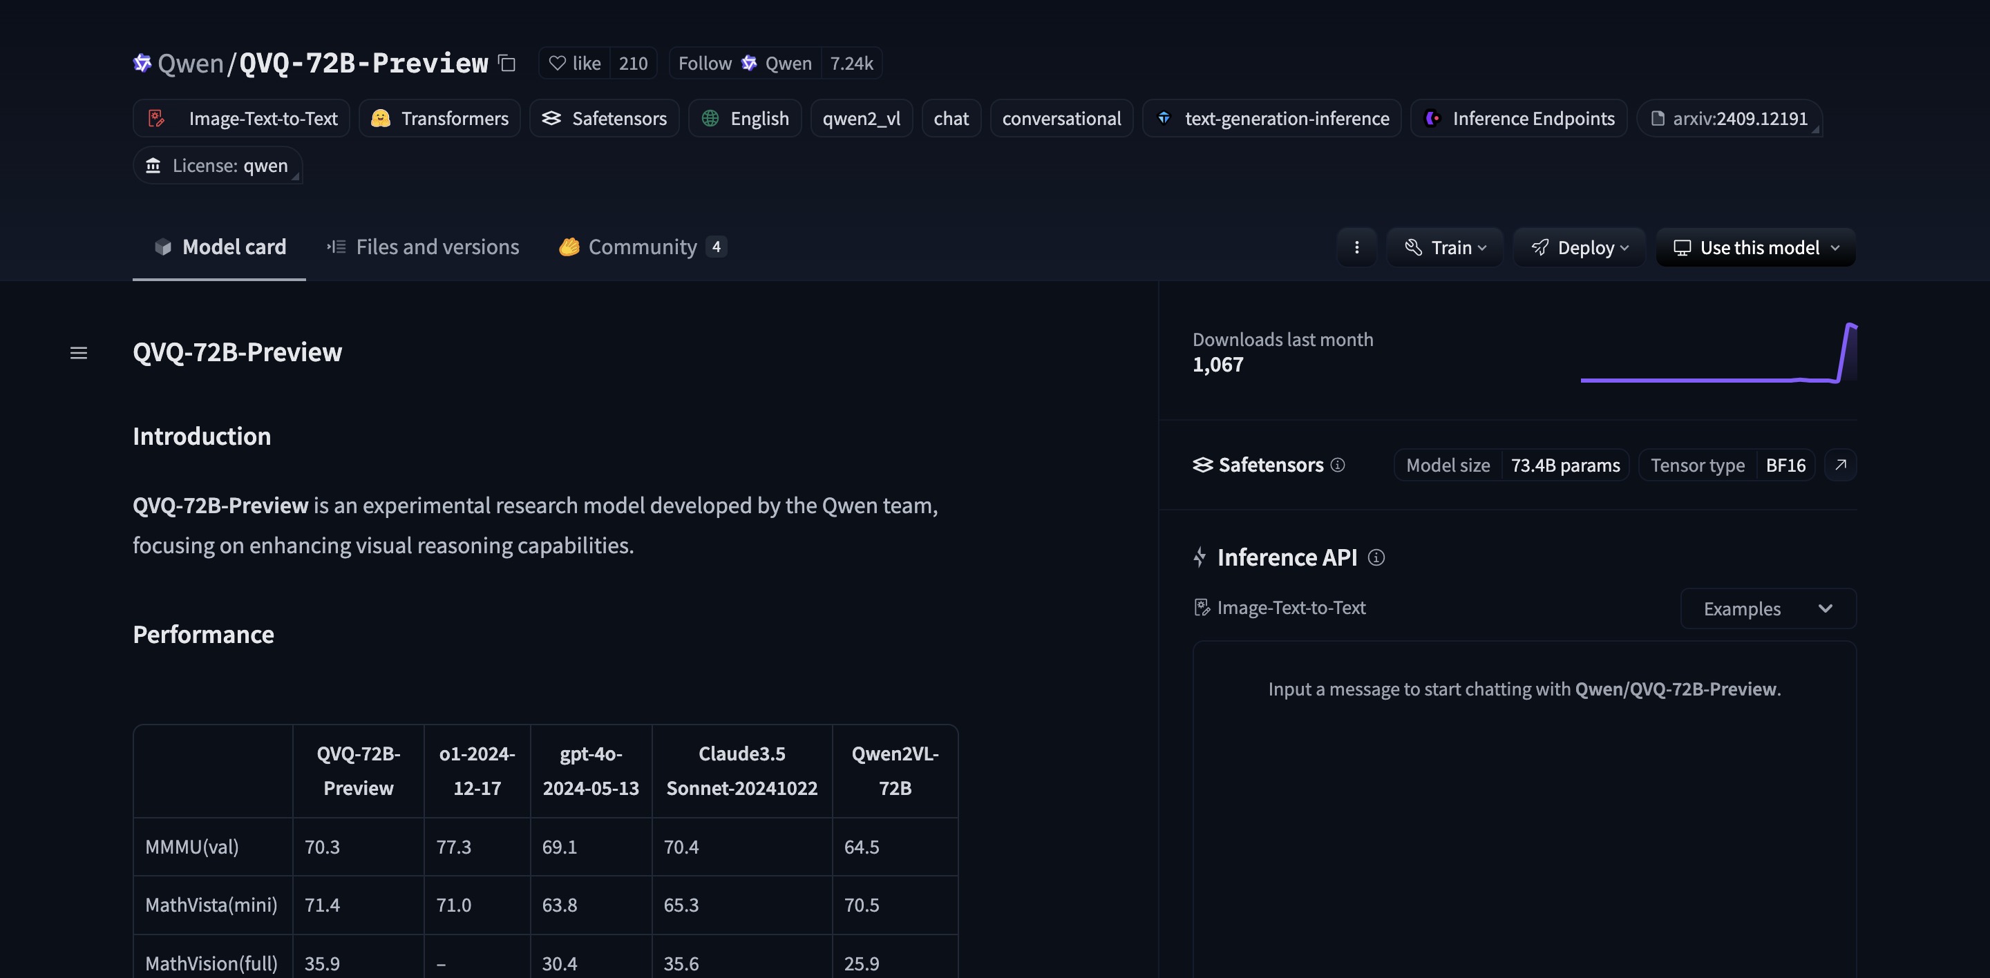Open the Use this model dropdown
This screenshot has height=978, width=1990.
[x=1755, y=248]
